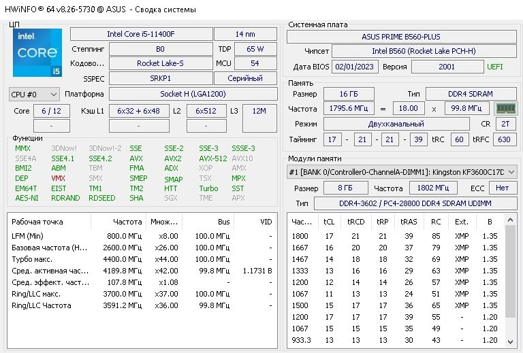Click the memory timings table scrollbar thumb

[x=510, y=271]
